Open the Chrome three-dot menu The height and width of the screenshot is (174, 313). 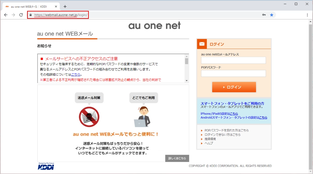click(307, 15)
